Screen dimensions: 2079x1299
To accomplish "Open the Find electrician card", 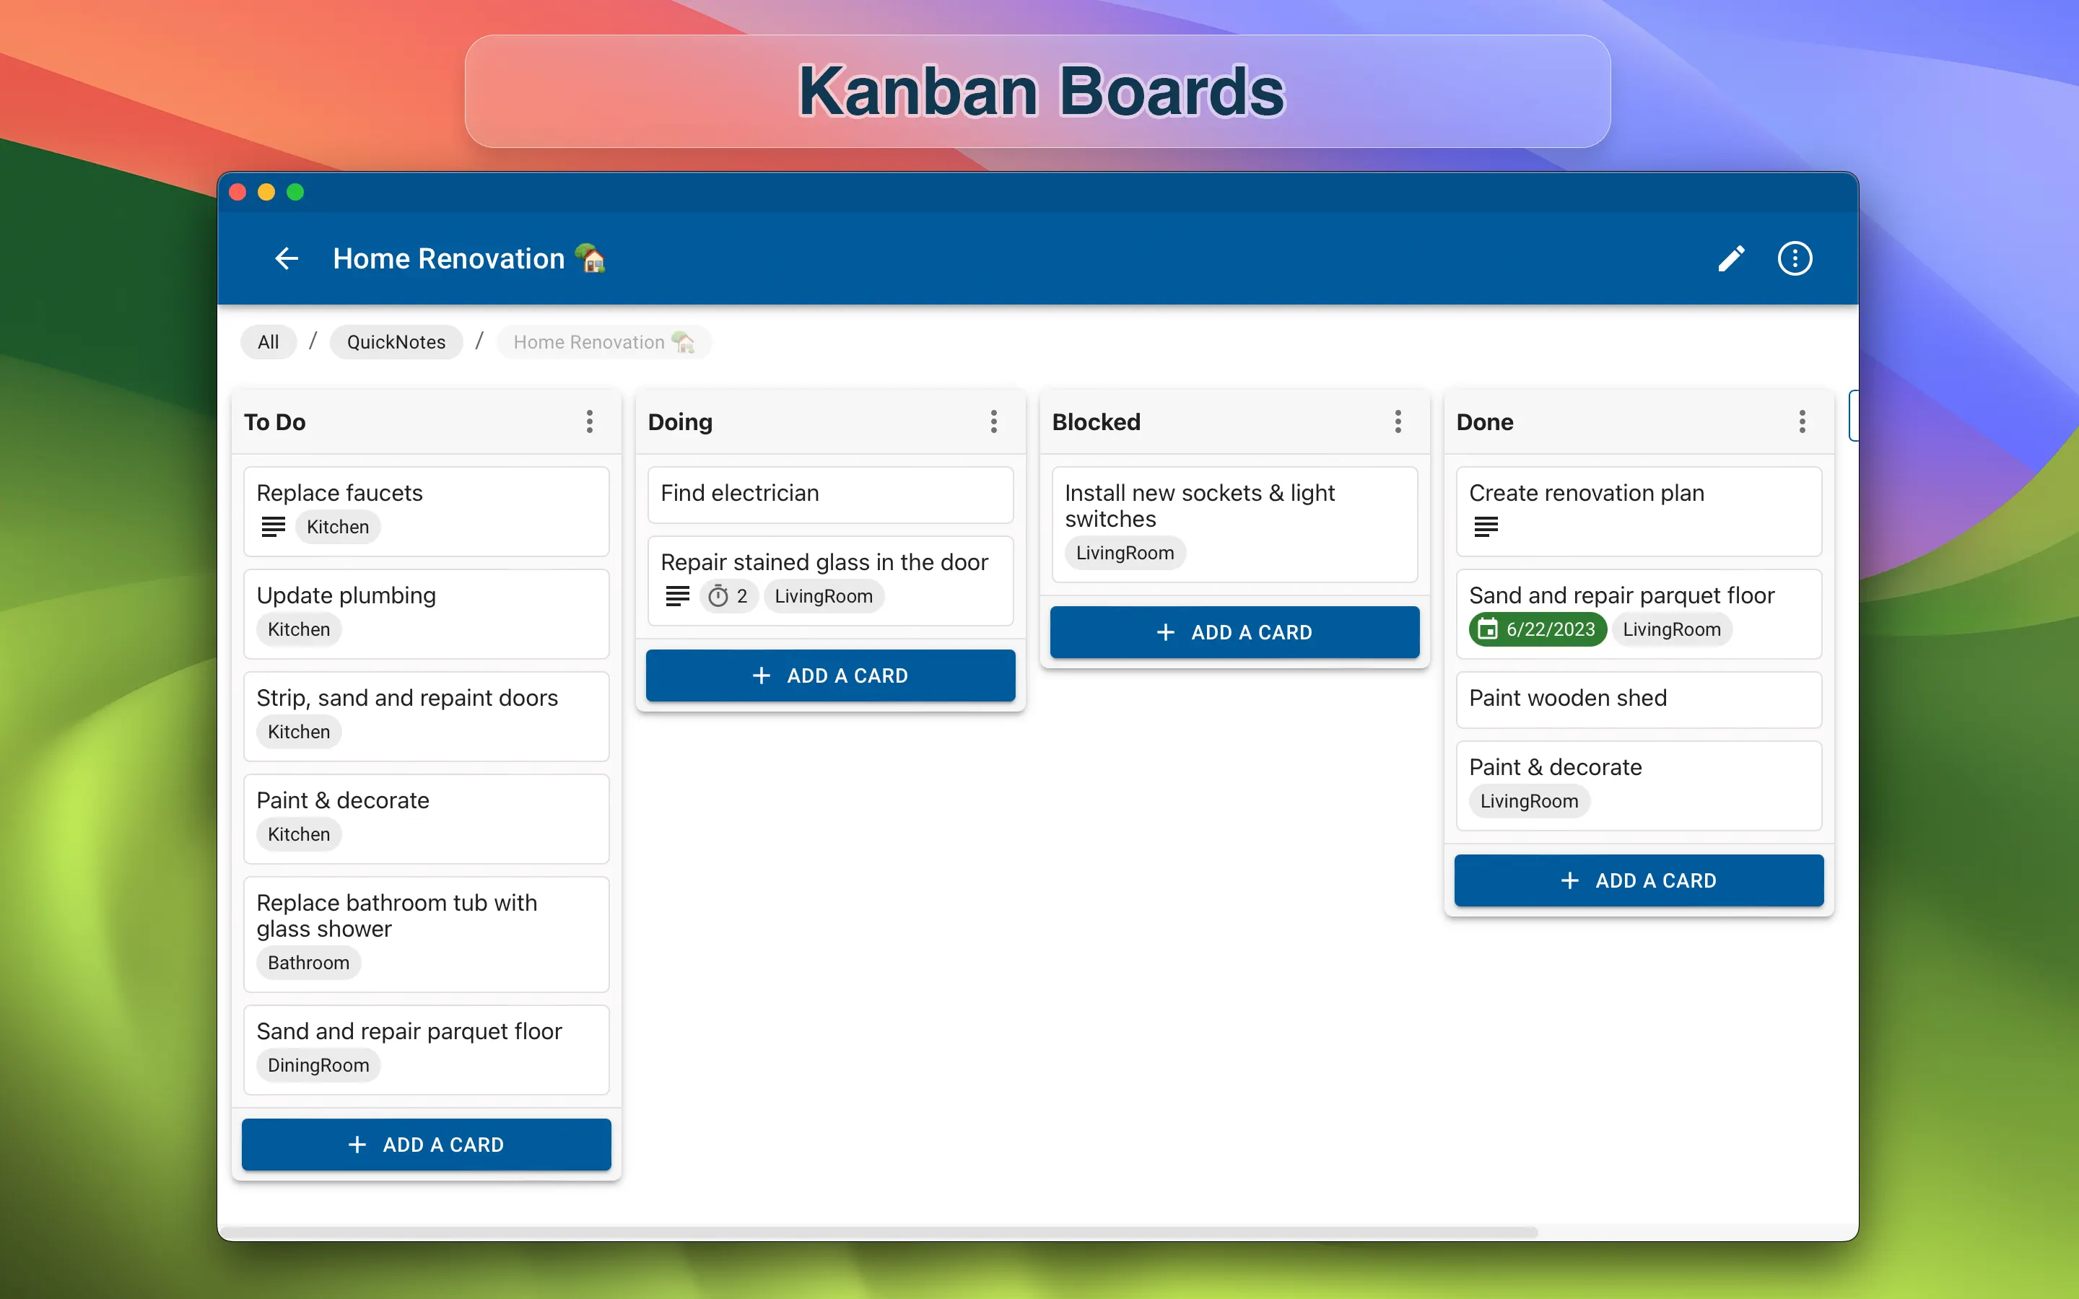I will coord(830,494).
